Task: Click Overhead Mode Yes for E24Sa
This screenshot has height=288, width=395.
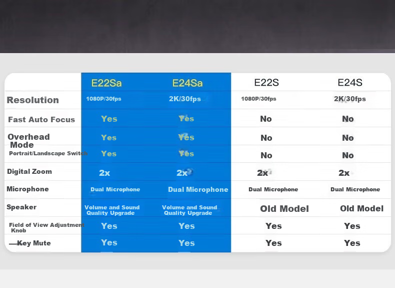Action: coord(186,137)
